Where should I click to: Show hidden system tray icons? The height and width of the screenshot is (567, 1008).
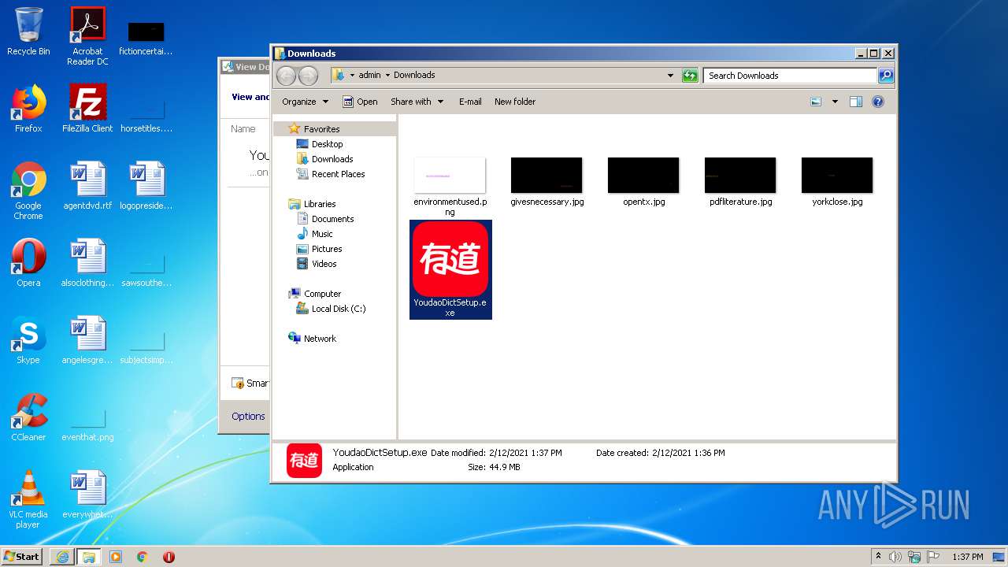pos(878,557)
